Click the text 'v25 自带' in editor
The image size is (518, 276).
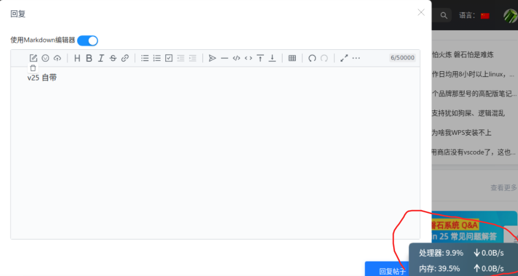point(42,78)
